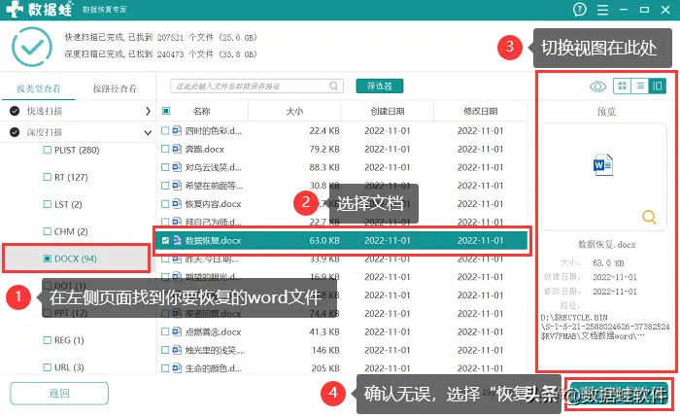Switch to 按类型查看 tab
This screenshot has height=416, width=680.
[x=39, y=88]
